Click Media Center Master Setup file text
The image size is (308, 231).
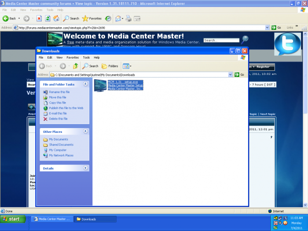tap(125, 85)
